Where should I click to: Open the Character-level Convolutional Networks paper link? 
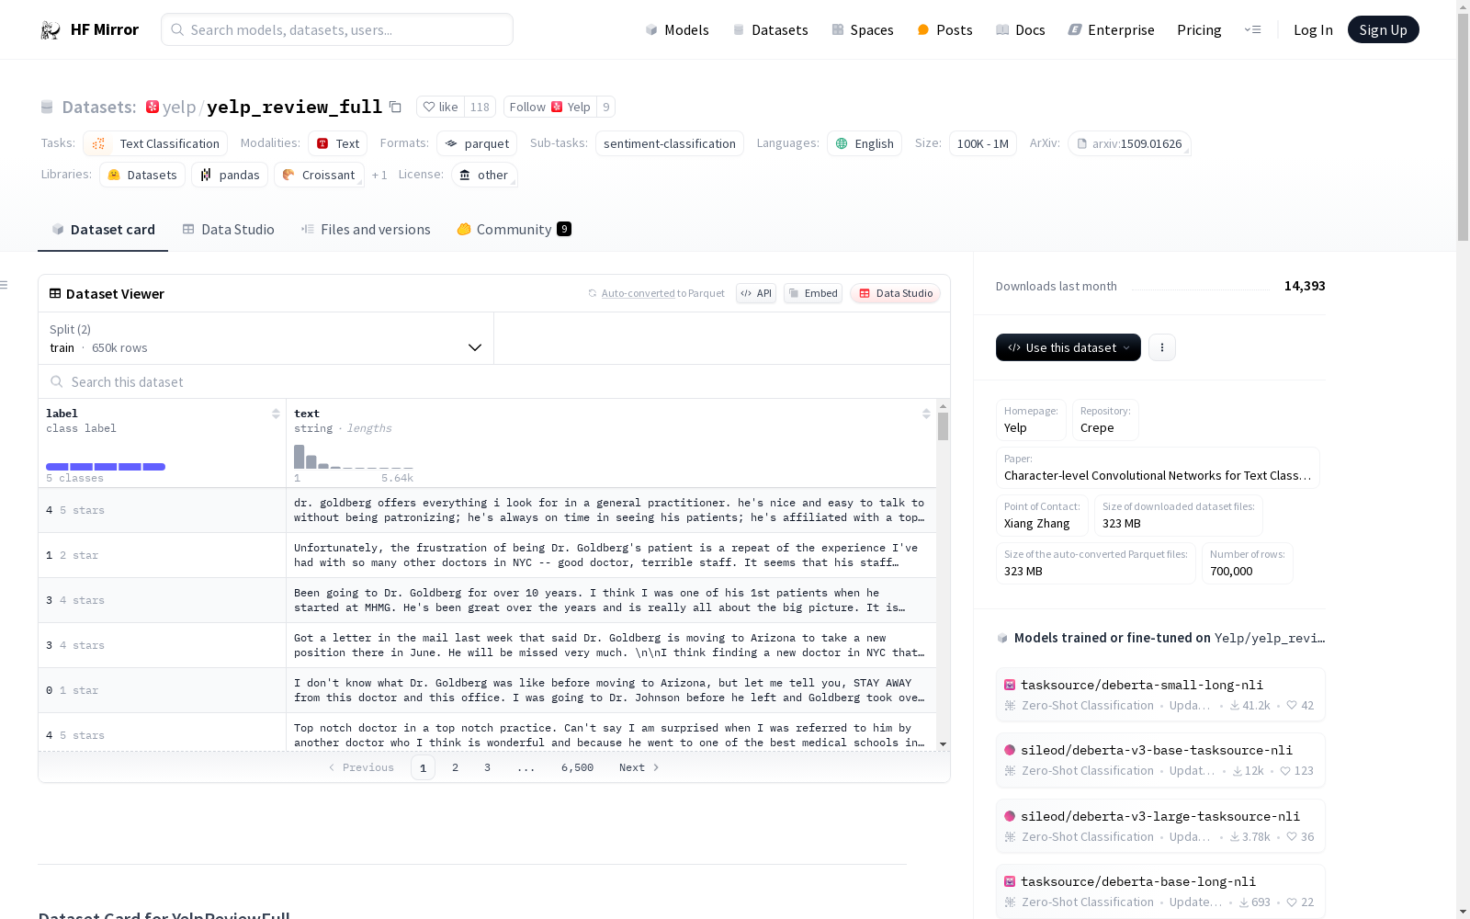click(1158, 475)
